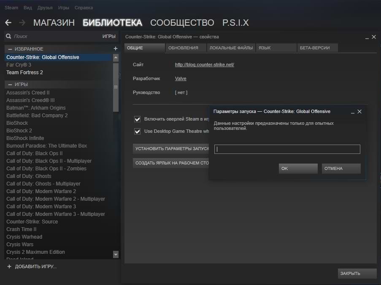Switch to ЛОКАЛЬНЫЕ ФАЙЛЫ tab
Screen dimensions: 381x285
click(x=231, y=48)
